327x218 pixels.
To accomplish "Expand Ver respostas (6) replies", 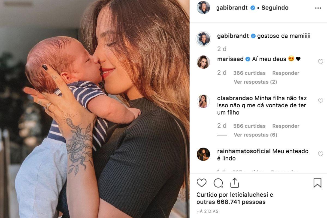I will pyautogui.click(x=255, y=135).
